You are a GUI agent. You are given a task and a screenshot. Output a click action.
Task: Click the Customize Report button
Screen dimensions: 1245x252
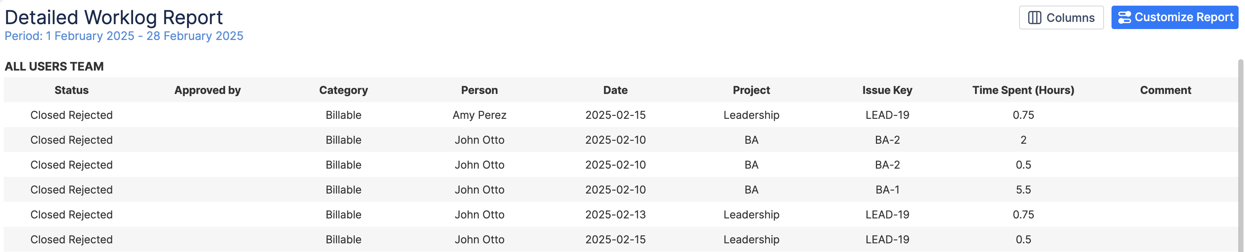1174,17
